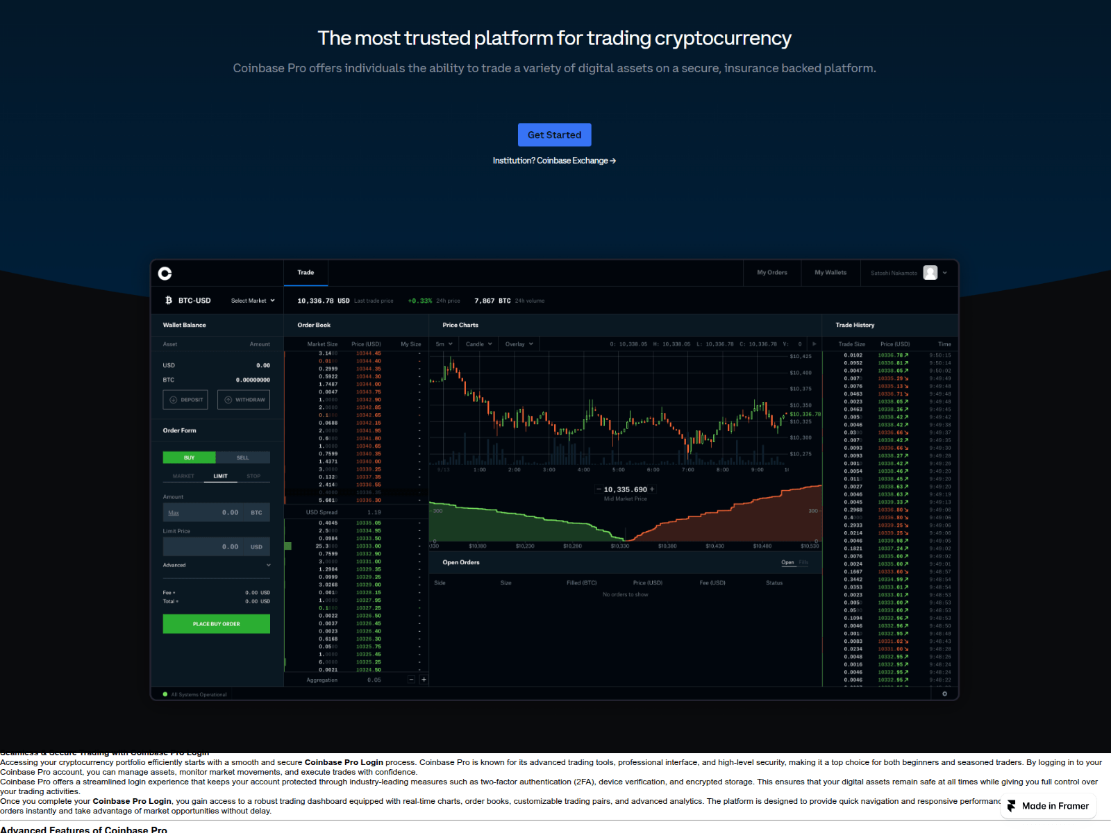Expand the user account chevron menu
The height and width of the screenshot is (833, 1111).
(x=945, y=273)
